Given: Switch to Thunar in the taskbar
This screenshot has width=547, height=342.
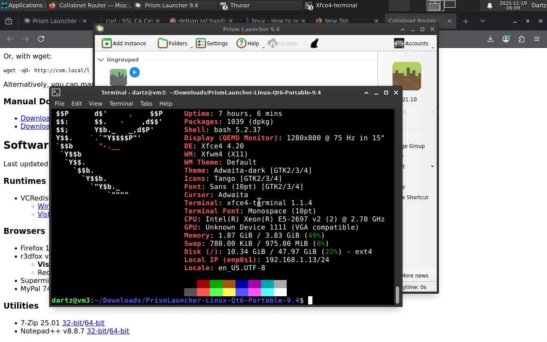Looking at the screenshot, I should [x=260, y=5].
